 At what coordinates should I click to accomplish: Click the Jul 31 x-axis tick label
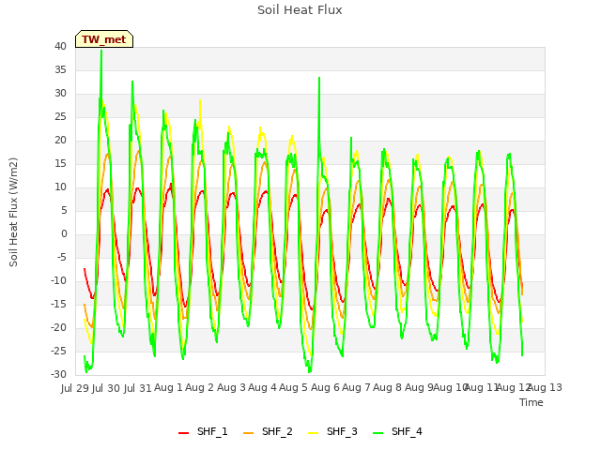tap(138, 388)
